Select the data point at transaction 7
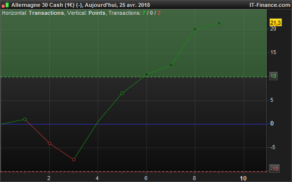Screen dimensions: 292x182 pos(171,65)
